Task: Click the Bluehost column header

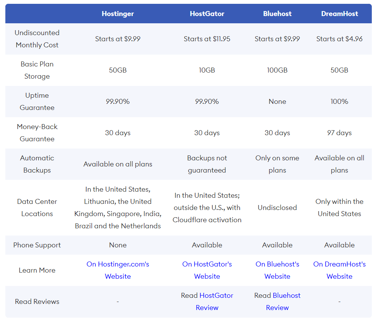Action: tap(277, 14)
